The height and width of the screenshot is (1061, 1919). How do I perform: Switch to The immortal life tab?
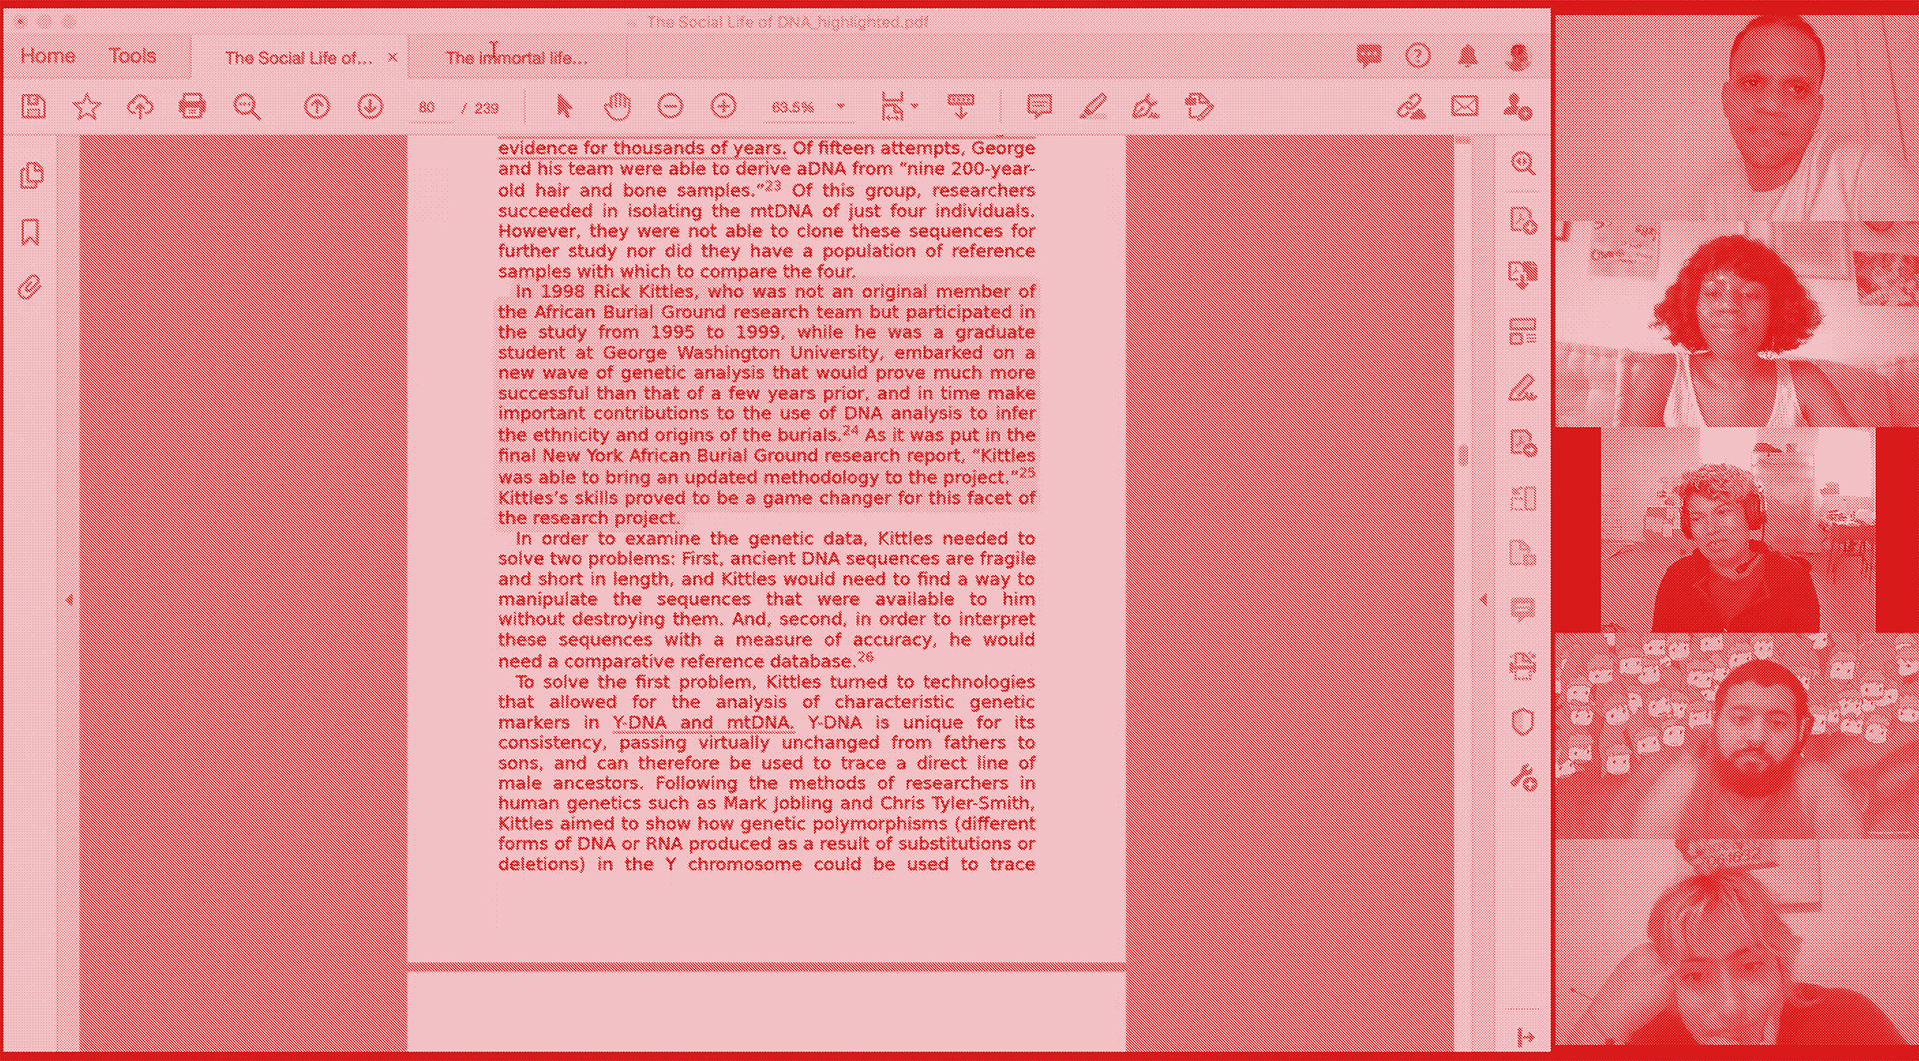pos(516,58)
